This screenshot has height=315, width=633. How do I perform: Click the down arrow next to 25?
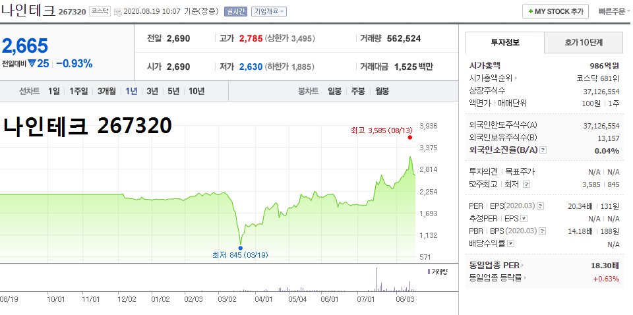point(32,64)
